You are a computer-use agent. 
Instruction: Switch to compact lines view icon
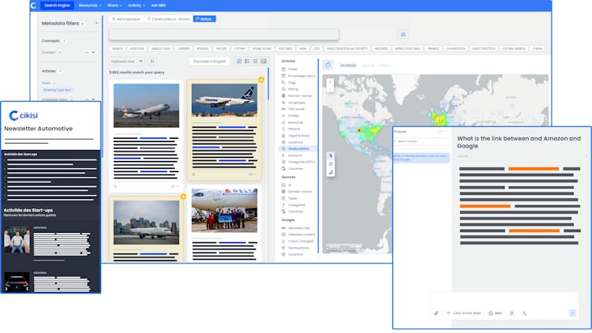tap(256, 62)
